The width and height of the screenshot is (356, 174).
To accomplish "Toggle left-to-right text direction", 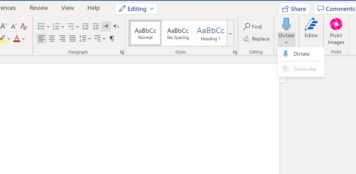I will tap(106, 26).
